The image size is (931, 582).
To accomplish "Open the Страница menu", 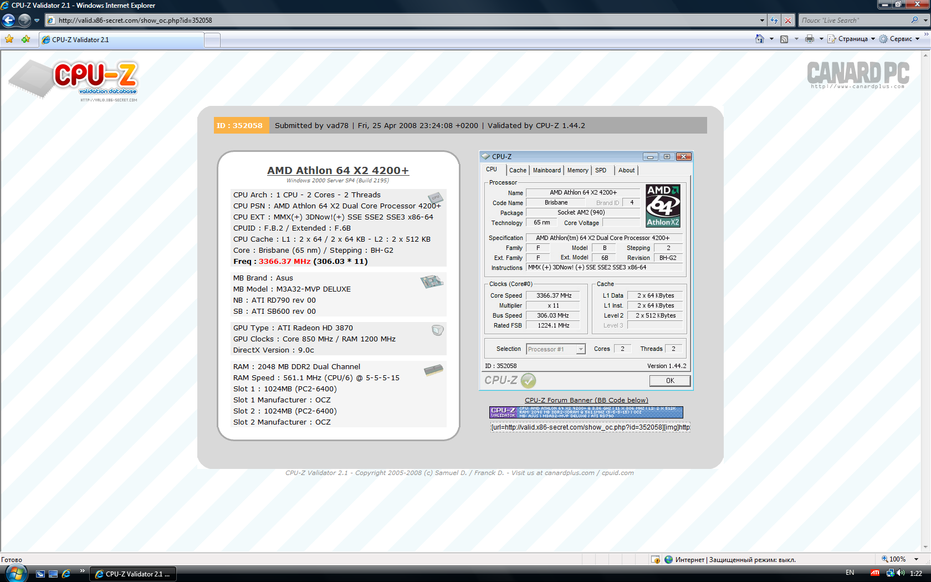I will pyautogui.click(x=851, y=39).
